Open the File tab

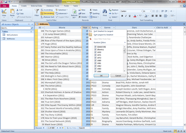[5, 6]
